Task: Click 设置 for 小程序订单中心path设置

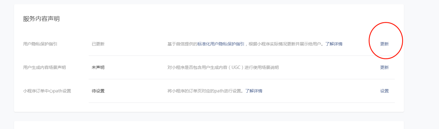Action: coord(384,91)
